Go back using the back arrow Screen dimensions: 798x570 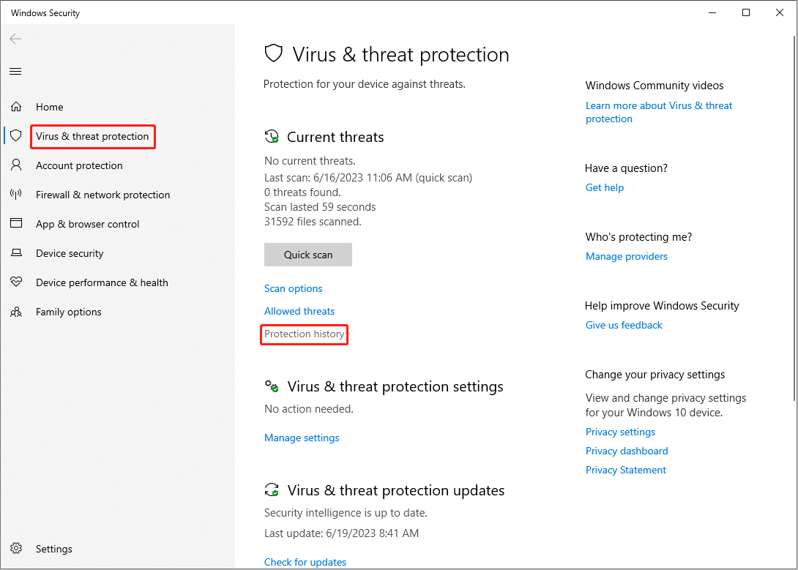click(x=16, y=39)
